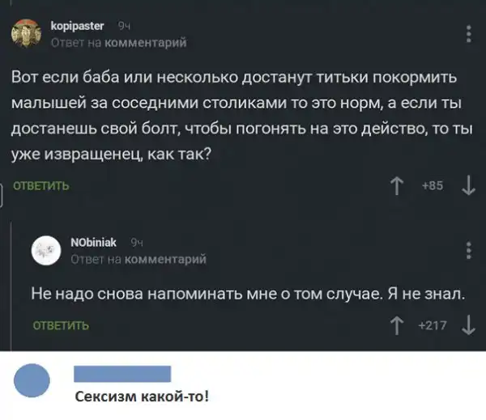
Task: Open the kopipaster username link
Action: point(77,26)
